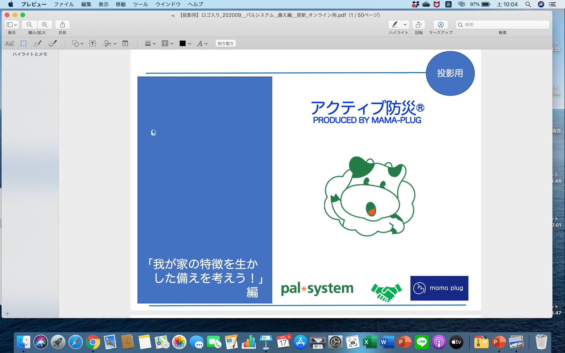Open the border color dropdown
This screenshot has width=565, height=353.
click(x=167, y=44)
